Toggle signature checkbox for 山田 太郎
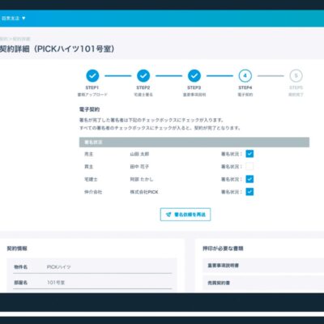 click(x=249, y=154)
